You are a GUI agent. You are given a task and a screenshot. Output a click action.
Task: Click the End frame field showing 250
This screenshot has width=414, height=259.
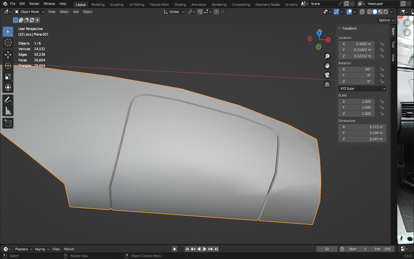[x=382, y=249]
